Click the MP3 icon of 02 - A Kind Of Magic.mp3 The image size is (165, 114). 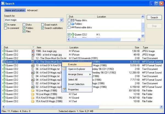pos(33,87)
